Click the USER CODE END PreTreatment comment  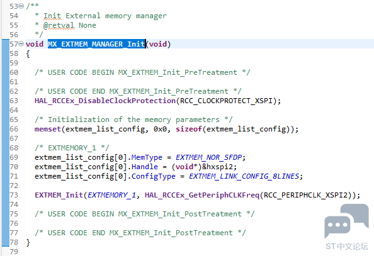pos(138,91)
